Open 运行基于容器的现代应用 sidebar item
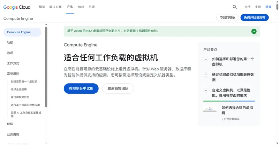The width and height of the screenshot is (279, 145). [x=25, y=105]
